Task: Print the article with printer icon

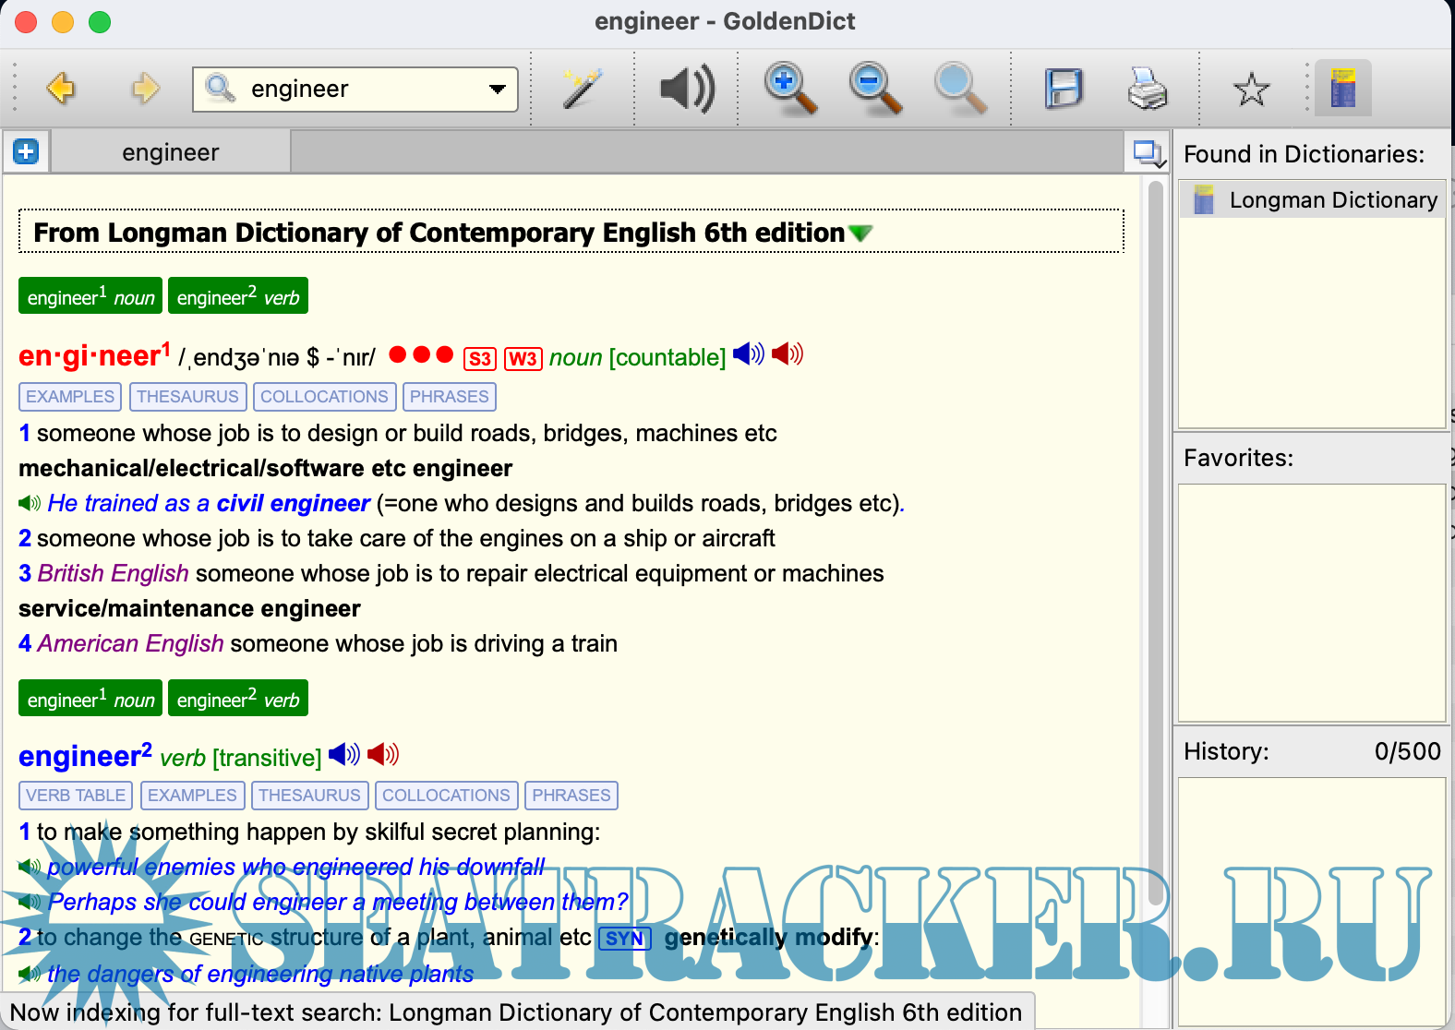Action: tap(1148, 89)
